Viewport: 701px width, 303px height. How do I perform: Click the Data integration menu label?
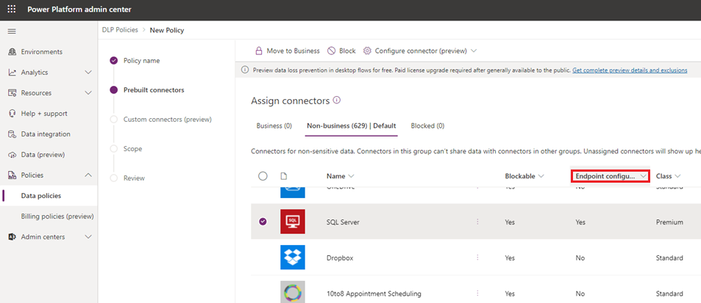pos(46,134)
